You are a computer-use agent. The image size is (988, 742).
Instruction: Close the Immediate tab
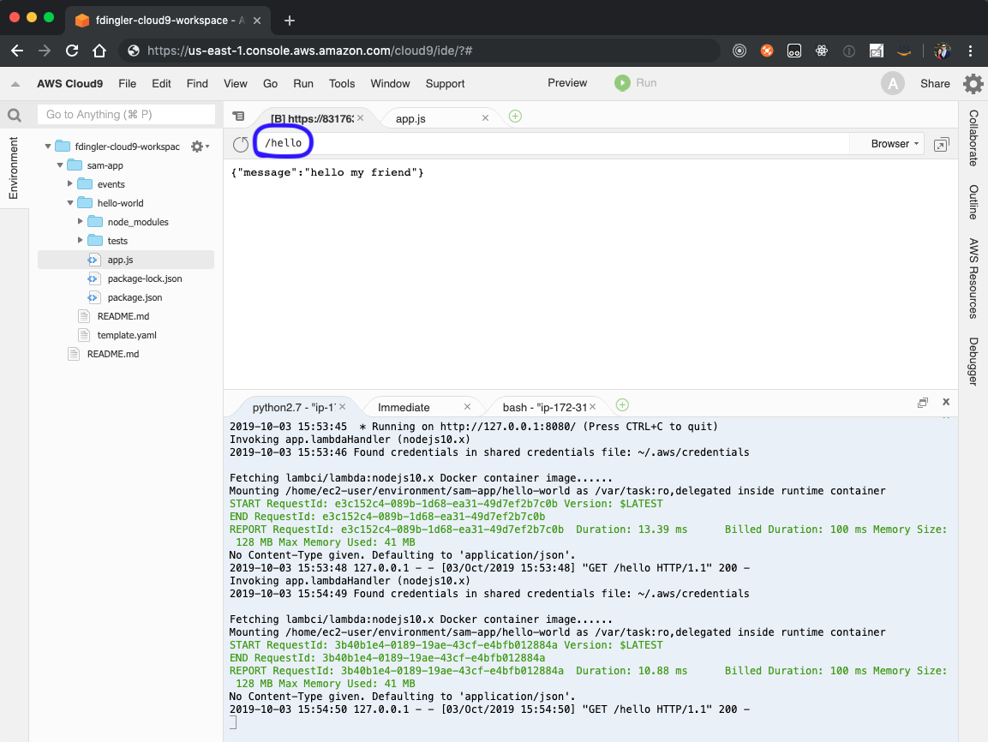click(467, 407)
